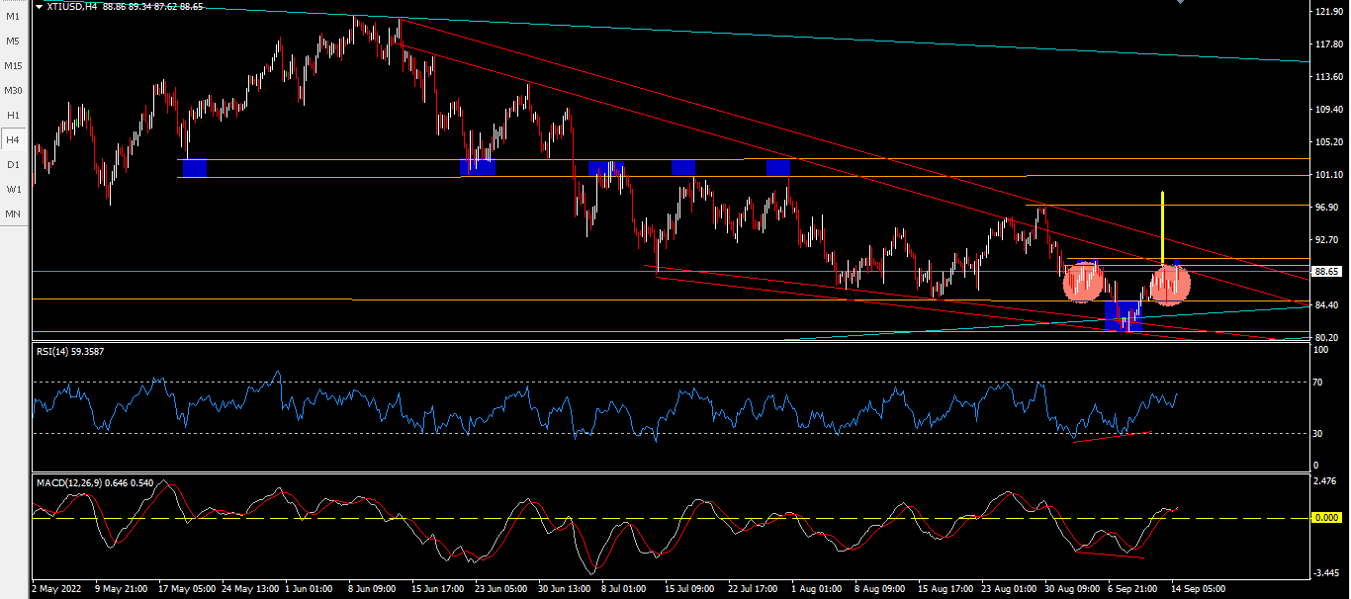This screenshot has height=599, width=1351.
Task: Change timeframe to MN monthly
Action: pyautogui.click(x=13, y=214)
